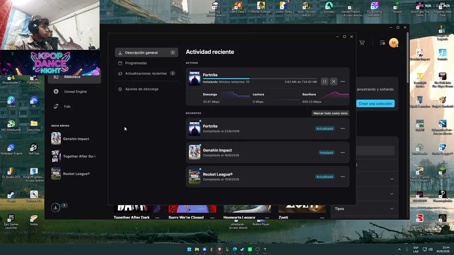Open the friends settings list icon
Image resolution: width=454 pixels, height=255 pixels.
[x=382, y=42]
